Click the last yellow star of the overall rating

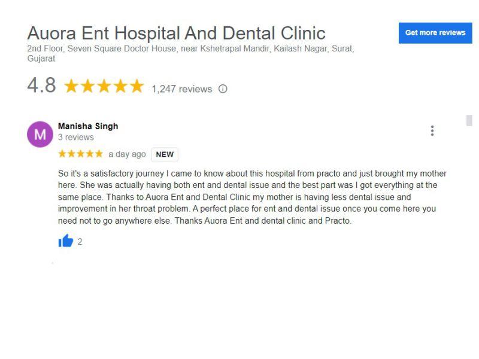tap(137, 86)
